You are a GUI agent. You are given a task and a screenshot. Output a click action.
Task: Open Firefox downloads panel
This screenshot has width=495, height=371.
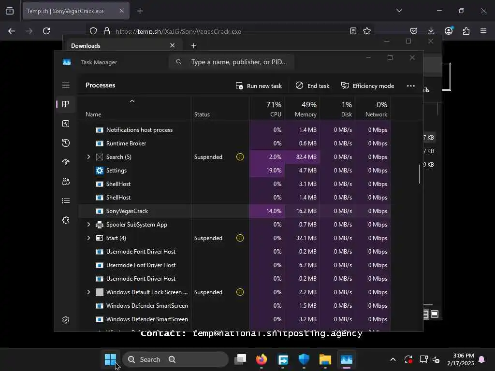coord(431,31)
